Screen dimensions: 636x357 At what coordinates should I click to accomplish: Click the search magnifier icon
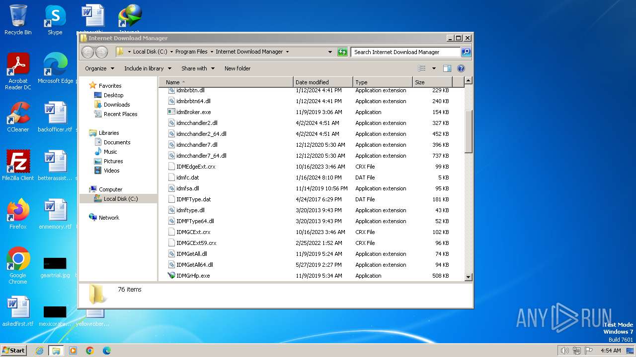pos(466,52)
